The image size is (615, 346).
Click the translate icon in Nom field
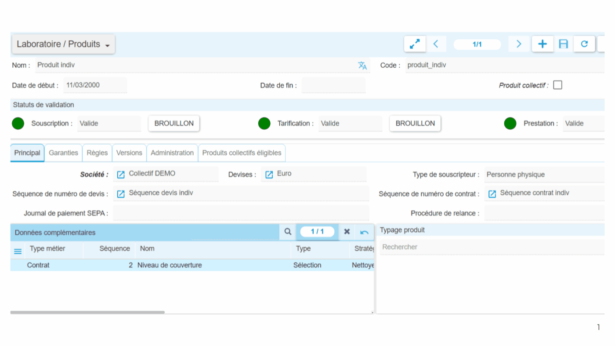tap(362, 66)
